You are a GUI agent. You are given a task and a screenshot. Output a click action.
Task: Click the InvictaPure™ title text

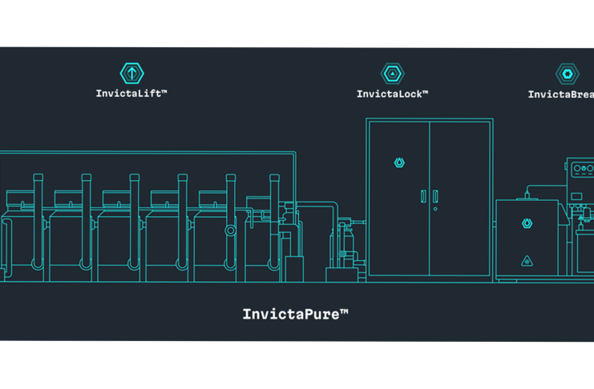[295, 315]
